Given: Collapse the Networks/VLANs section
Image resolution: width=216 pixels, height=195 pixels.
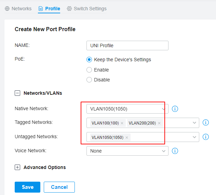Looking at the screenshot, I should pyautogui.click(x=17, y=93).
